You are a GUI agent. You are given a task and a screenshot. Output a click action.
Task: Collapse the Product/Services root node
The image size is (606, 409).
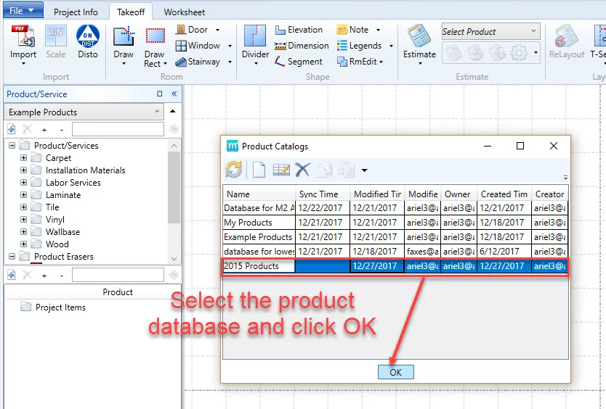[x=12, y=146]
